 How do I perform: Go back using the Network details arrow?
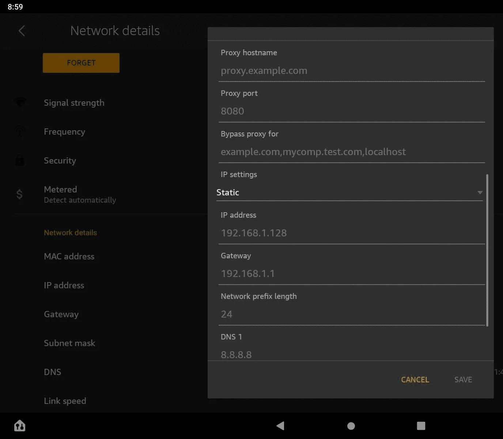tap(22, 31)
